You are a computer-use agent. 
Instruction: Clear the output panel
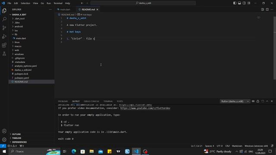click(x=253, y=101)
